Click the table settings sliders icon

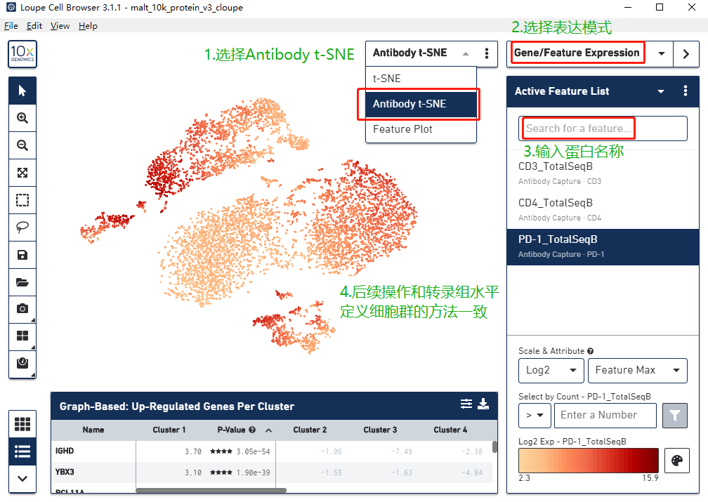point(466,404)
